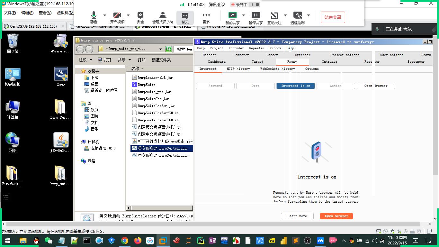439x247 pixels.
Task: Expand the arrow next to 互动批注
Action: tap(285, 15)
